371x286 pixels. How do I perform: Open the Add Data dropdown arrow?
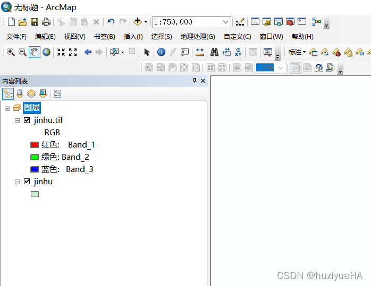146,22
